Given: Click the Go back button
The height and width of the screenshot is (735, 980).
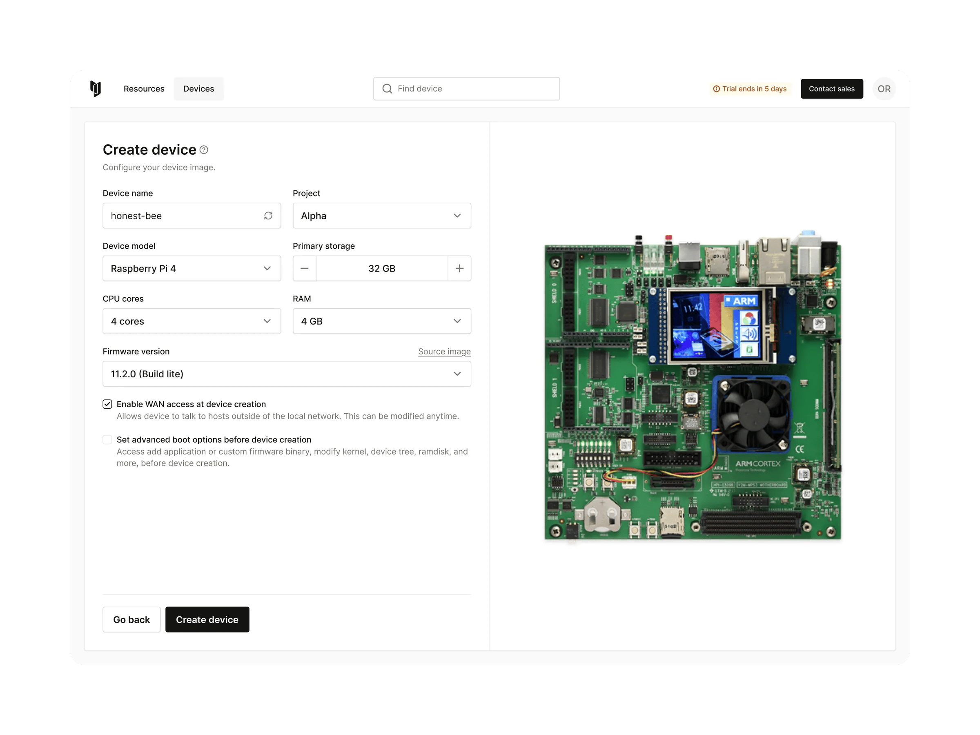Looking at the screenshot, I should tap(131, 619).
